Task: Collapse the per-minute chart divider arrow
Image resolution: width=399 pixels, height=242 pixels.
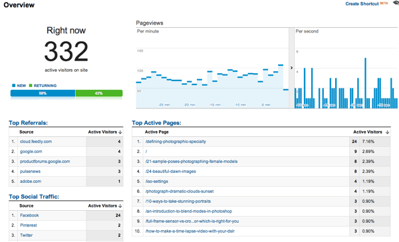Action: click(292, 68)
